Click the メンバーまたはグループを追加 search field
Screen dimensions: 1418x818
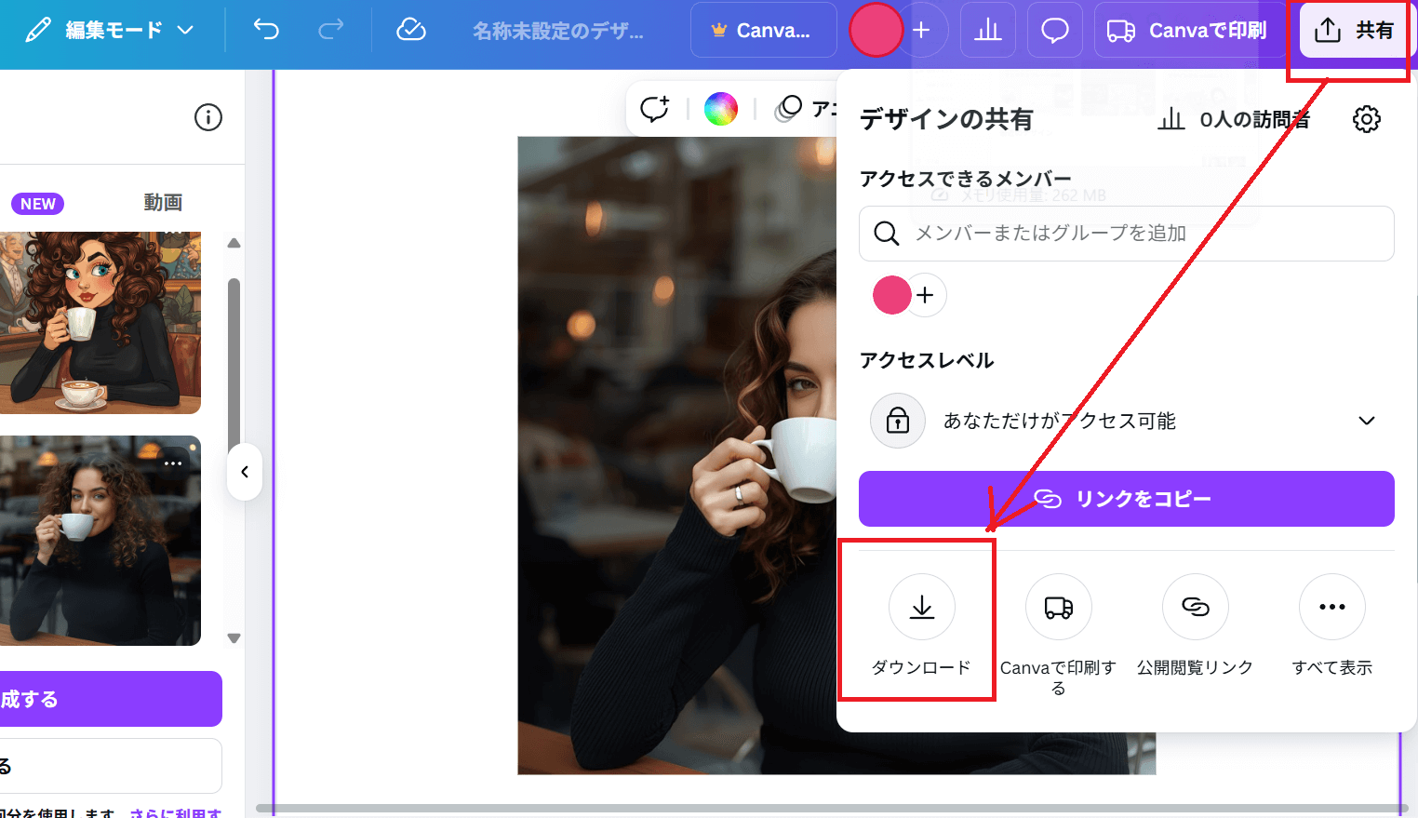1126,234
